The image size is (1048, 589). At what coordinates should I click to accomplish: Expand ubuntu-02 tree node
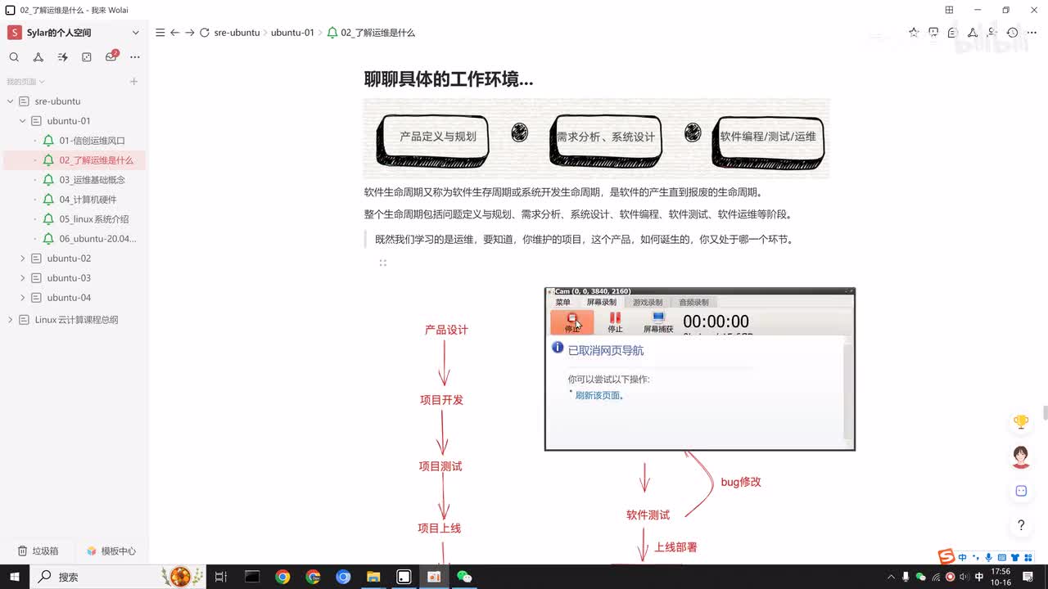(x=22, y=259)
